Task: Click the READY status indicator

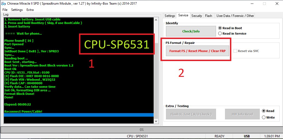Action: tap(220, 136)
